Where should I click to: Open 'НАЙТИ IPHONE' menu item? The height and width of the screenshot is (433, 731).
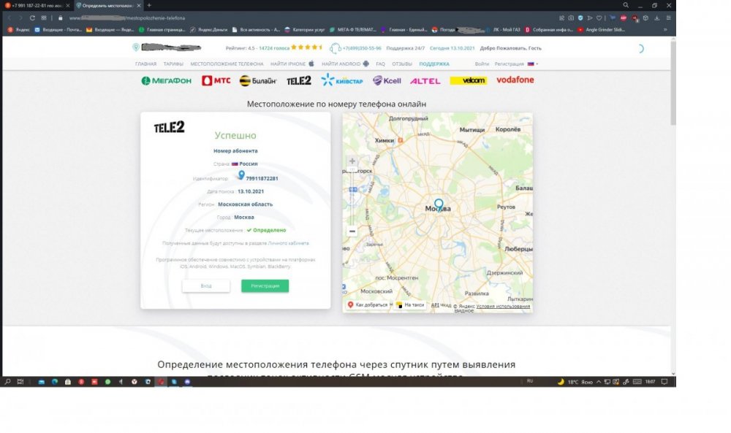(292, 64)
